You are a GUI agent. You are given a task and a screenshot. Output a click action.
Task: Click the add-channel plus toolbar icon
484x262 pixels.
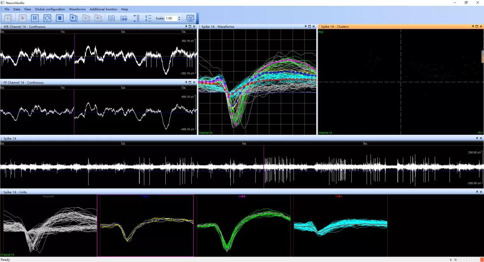8,18
